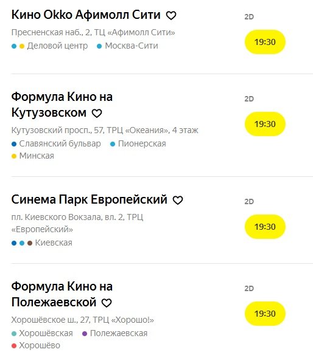Open the Формула Кино на Полежаевской cinema title

coord(62,294)
